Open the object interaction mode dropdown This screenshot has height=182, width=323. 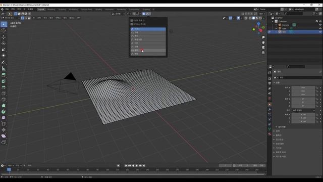click(x=10, y=18)
